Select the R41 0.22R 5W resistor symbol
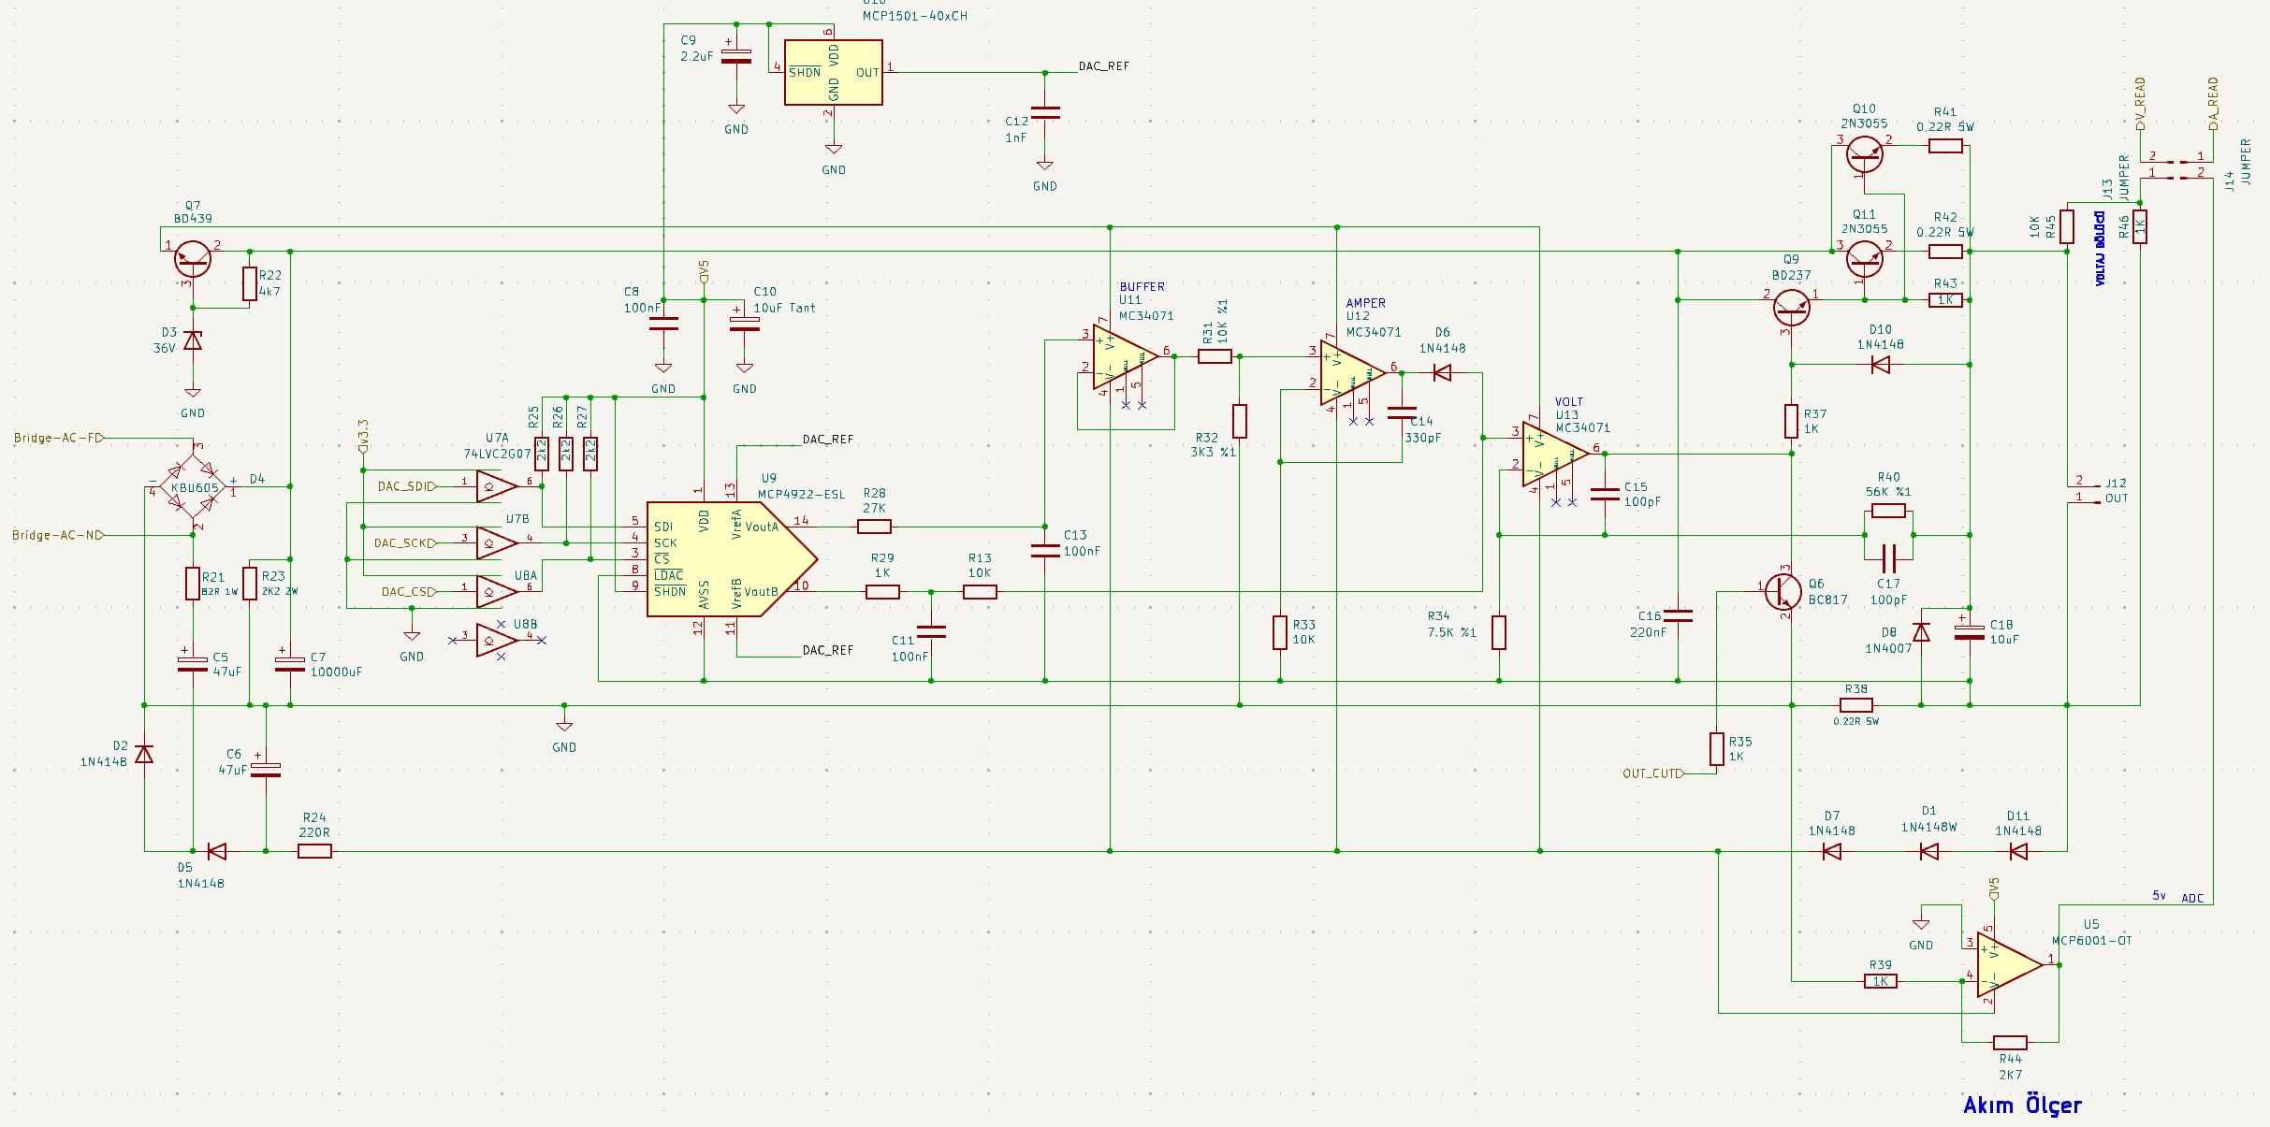The height and width of the screenshot is (1127, 2270). (x=1945, y=146)
